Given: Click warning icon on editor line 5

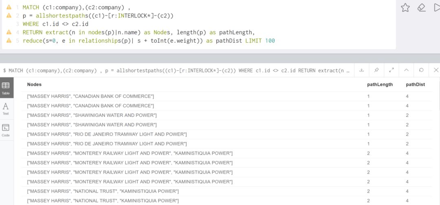Looking at the screenshot, I should (9, 41).
